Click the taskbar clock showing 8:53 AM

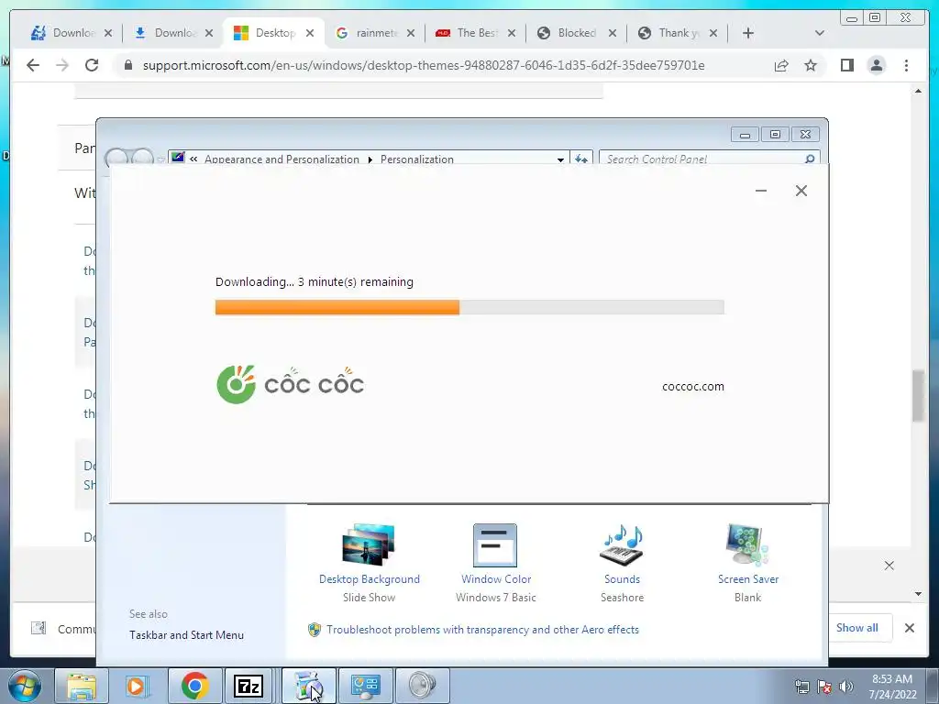tap(892, 687)
